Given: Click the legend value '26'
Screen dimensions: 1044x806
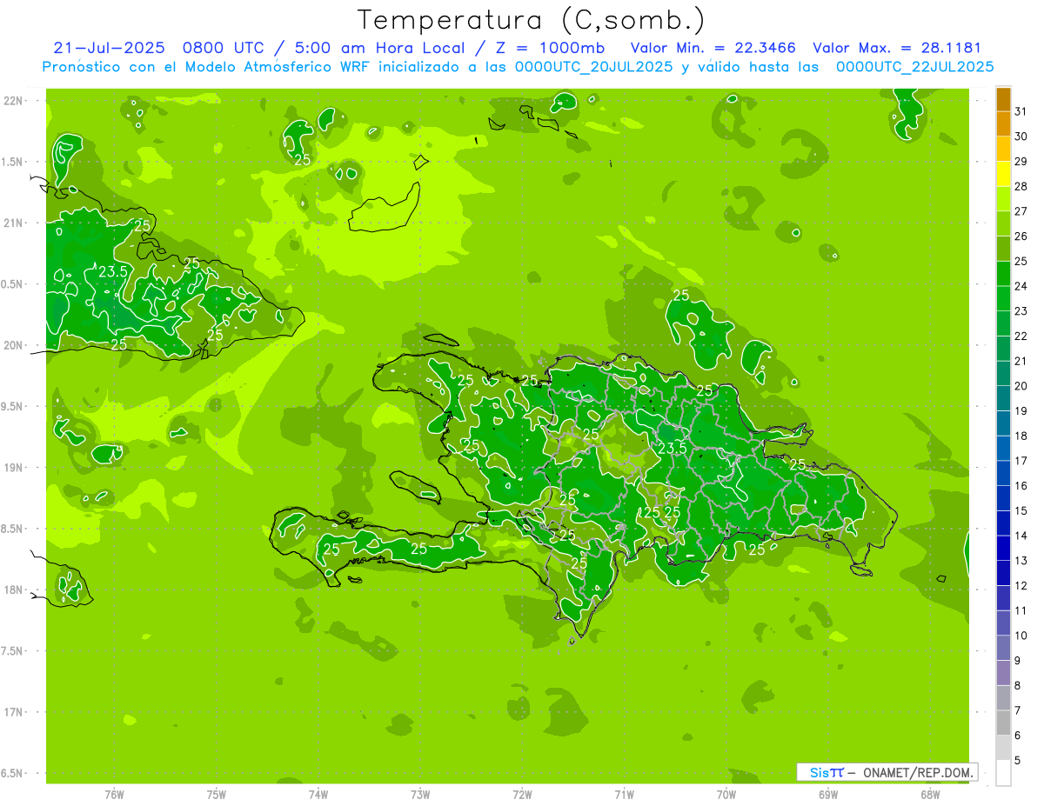Looking at the screenshot, I should [1021, 236].
